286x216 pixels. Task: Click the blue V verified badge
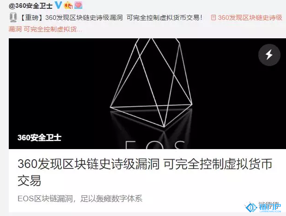58,5
